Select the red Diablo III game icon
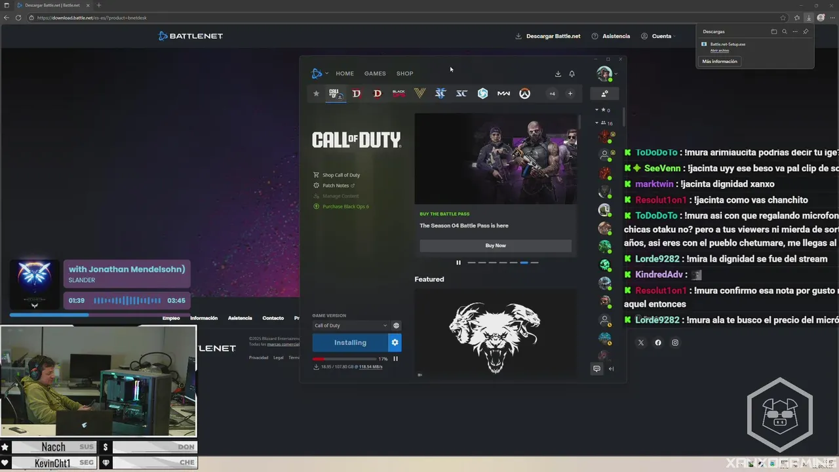 pos(378,94)
